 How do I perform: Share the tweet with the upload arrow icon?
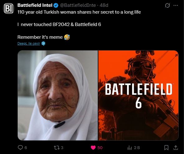tap(176, 147)
